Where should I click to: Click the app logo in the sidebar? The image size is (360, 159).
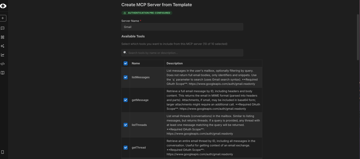pos(3,6)
